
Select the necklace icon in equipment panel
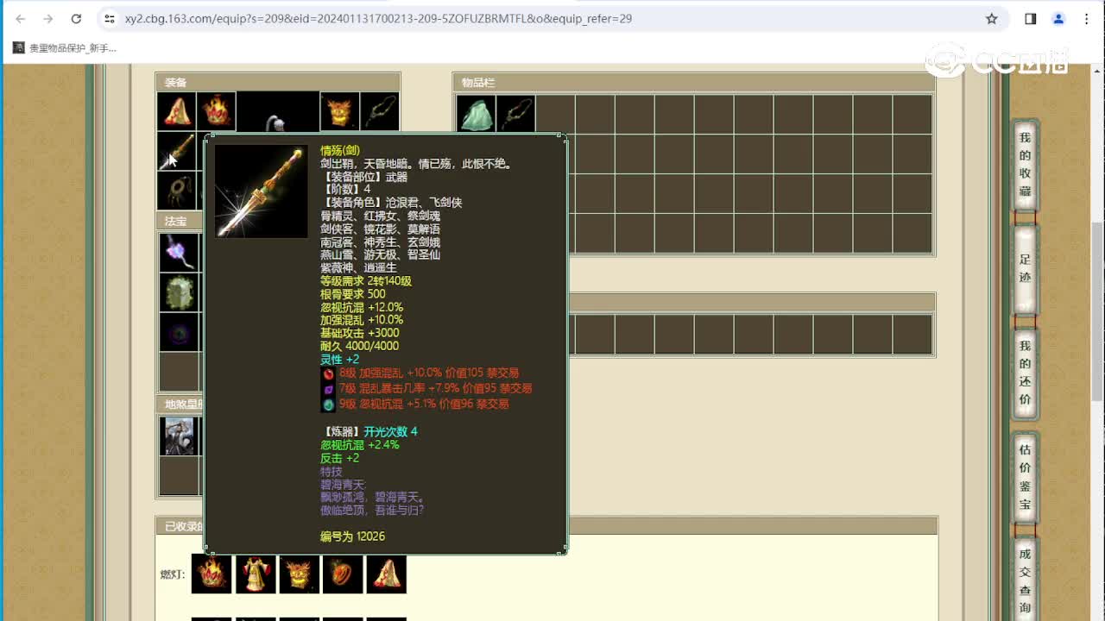coord(380,111)
